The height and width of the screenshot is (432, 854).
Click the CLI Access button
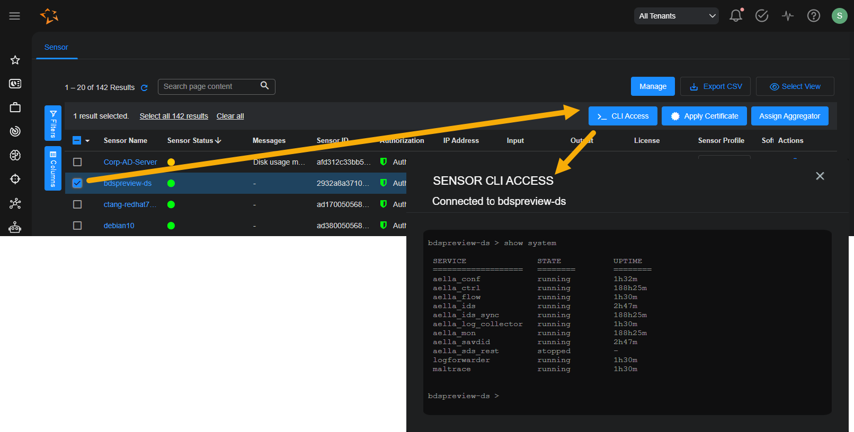pyautogui.click(x=622, y=116)
